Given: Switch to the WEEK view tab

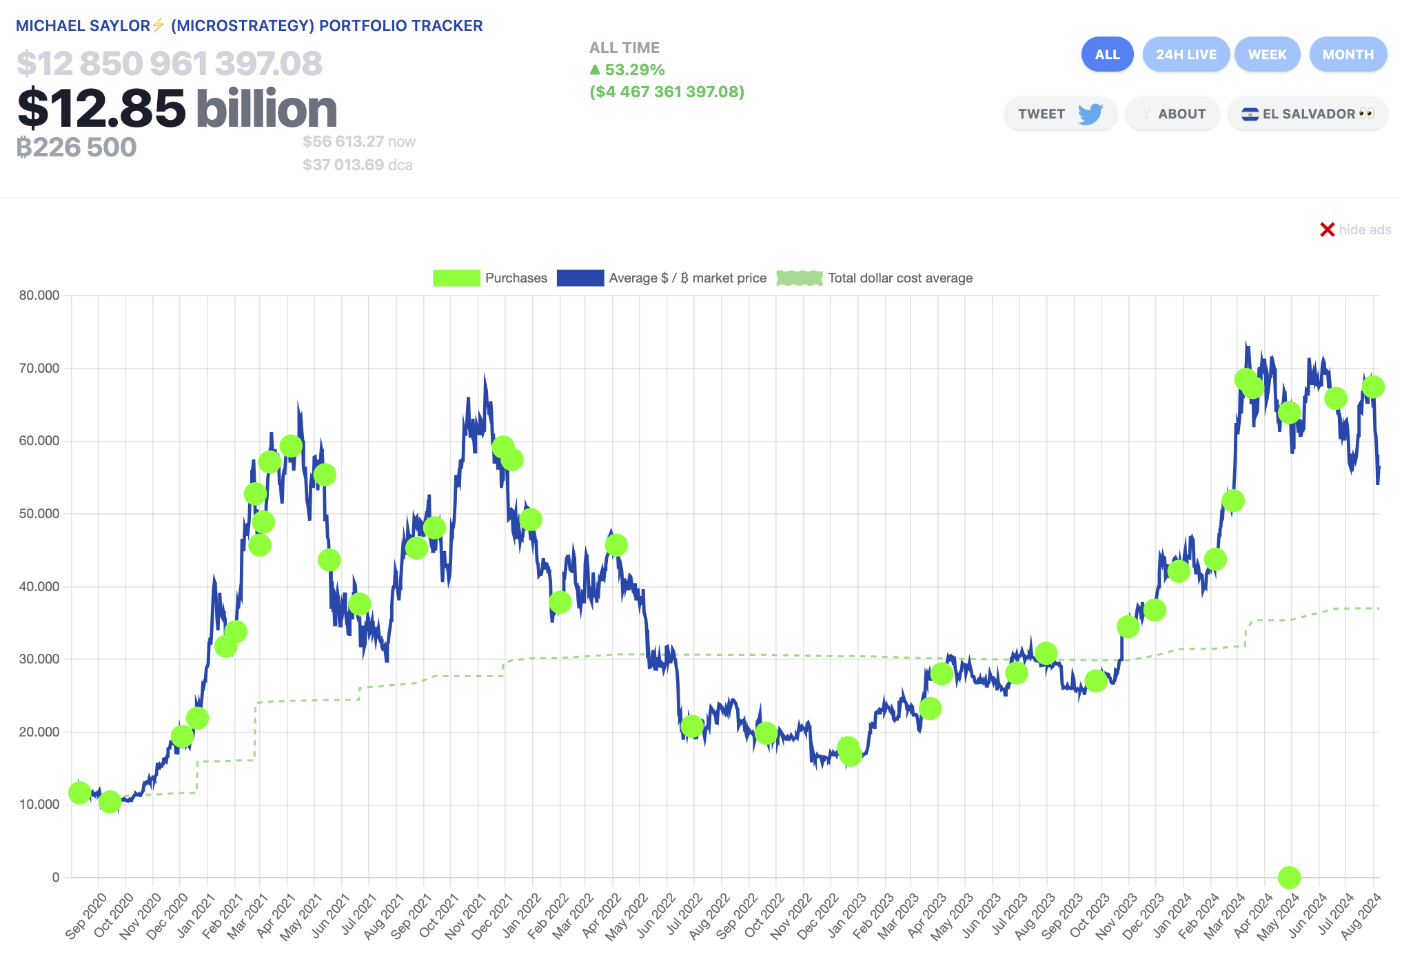Looking at the screenshot, I should click(1267, 54).
